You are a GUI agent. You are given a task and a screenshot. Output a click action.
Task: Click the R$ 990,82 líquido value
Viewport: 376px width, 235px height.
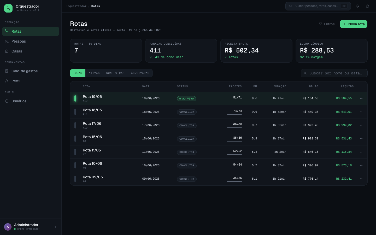click(x=344, y=125)
